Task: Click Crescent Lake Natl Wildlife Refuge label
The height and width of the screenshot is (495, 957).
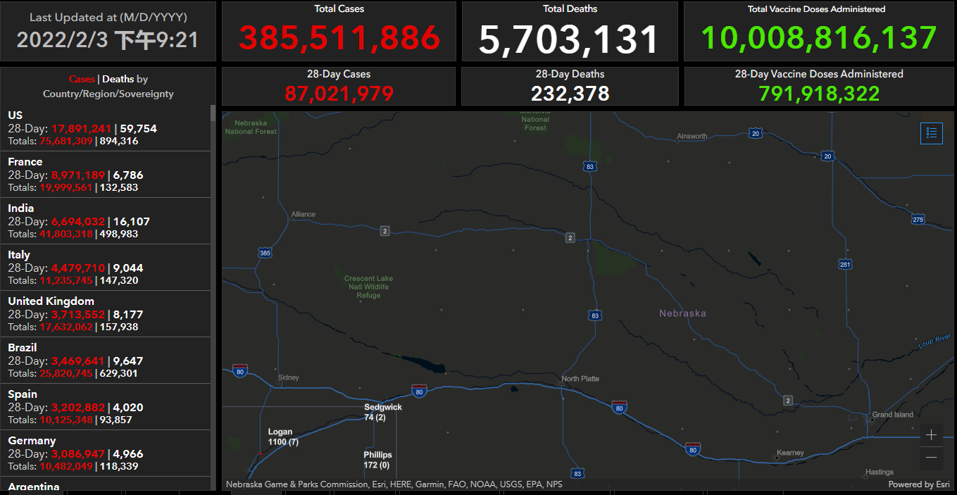Action: tap(368, 287)
